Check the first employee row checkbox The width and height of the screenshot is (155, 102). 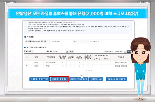point(27,62)
